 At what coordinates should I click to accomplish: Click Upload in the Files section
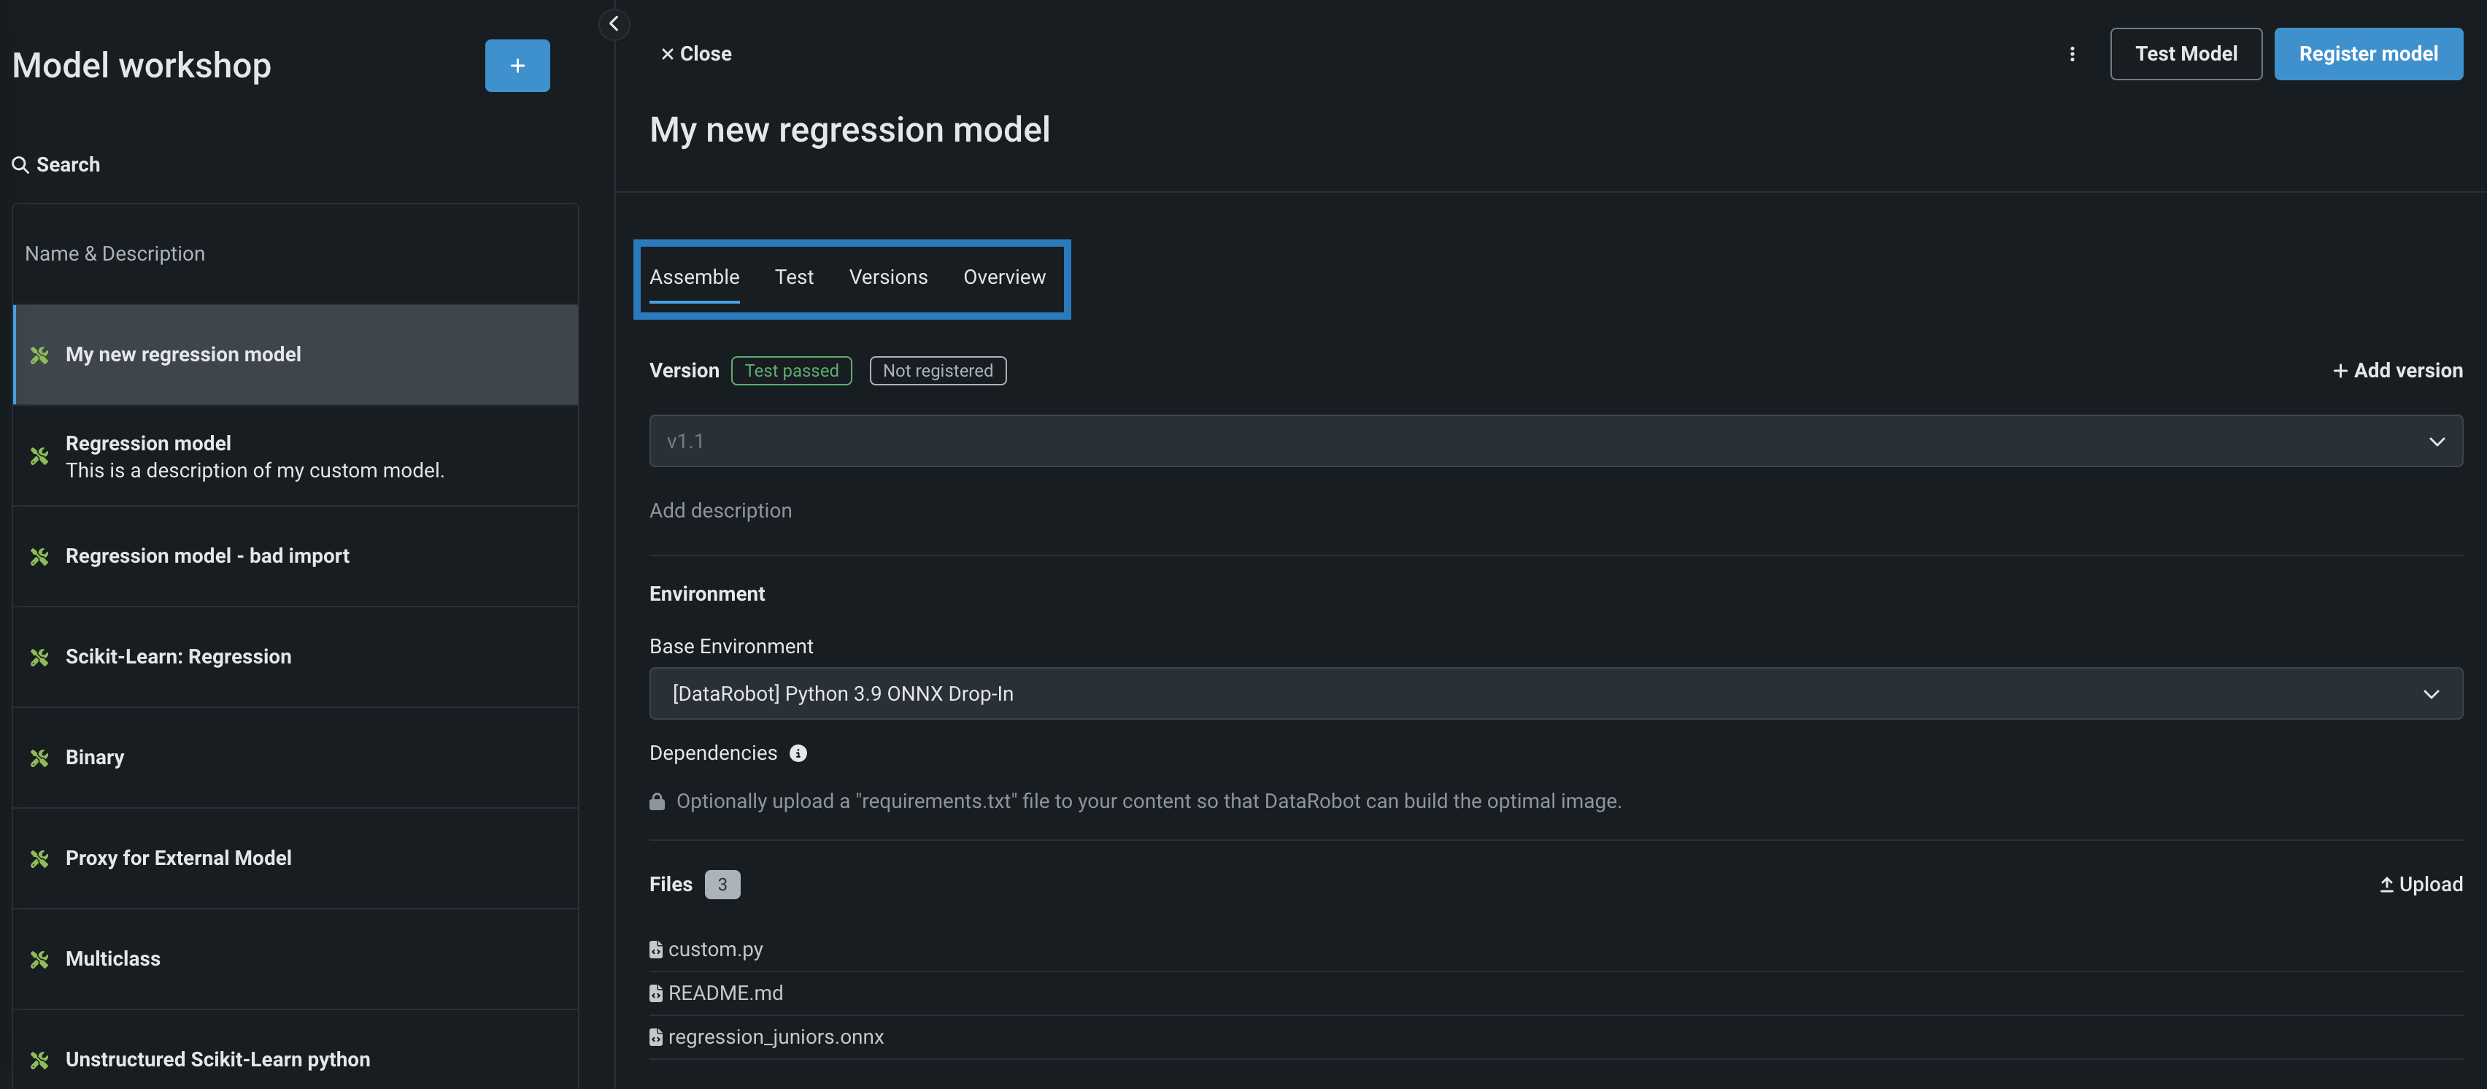2421,885
